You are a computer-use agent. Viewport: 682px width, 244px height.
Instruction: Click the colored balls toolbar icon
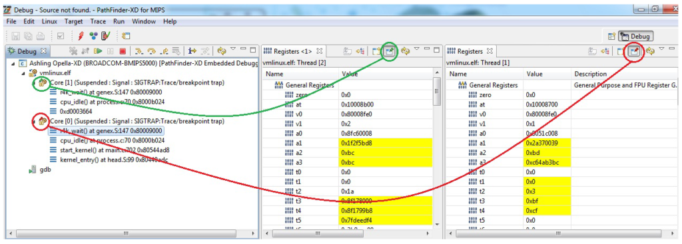point(93,36)
